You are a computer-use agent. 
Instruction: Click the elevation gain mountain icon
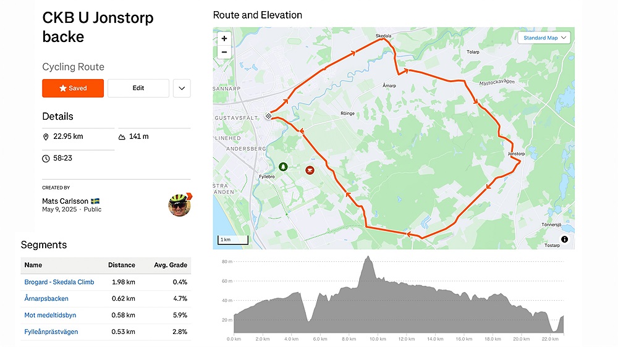click(x=122, y=136)
